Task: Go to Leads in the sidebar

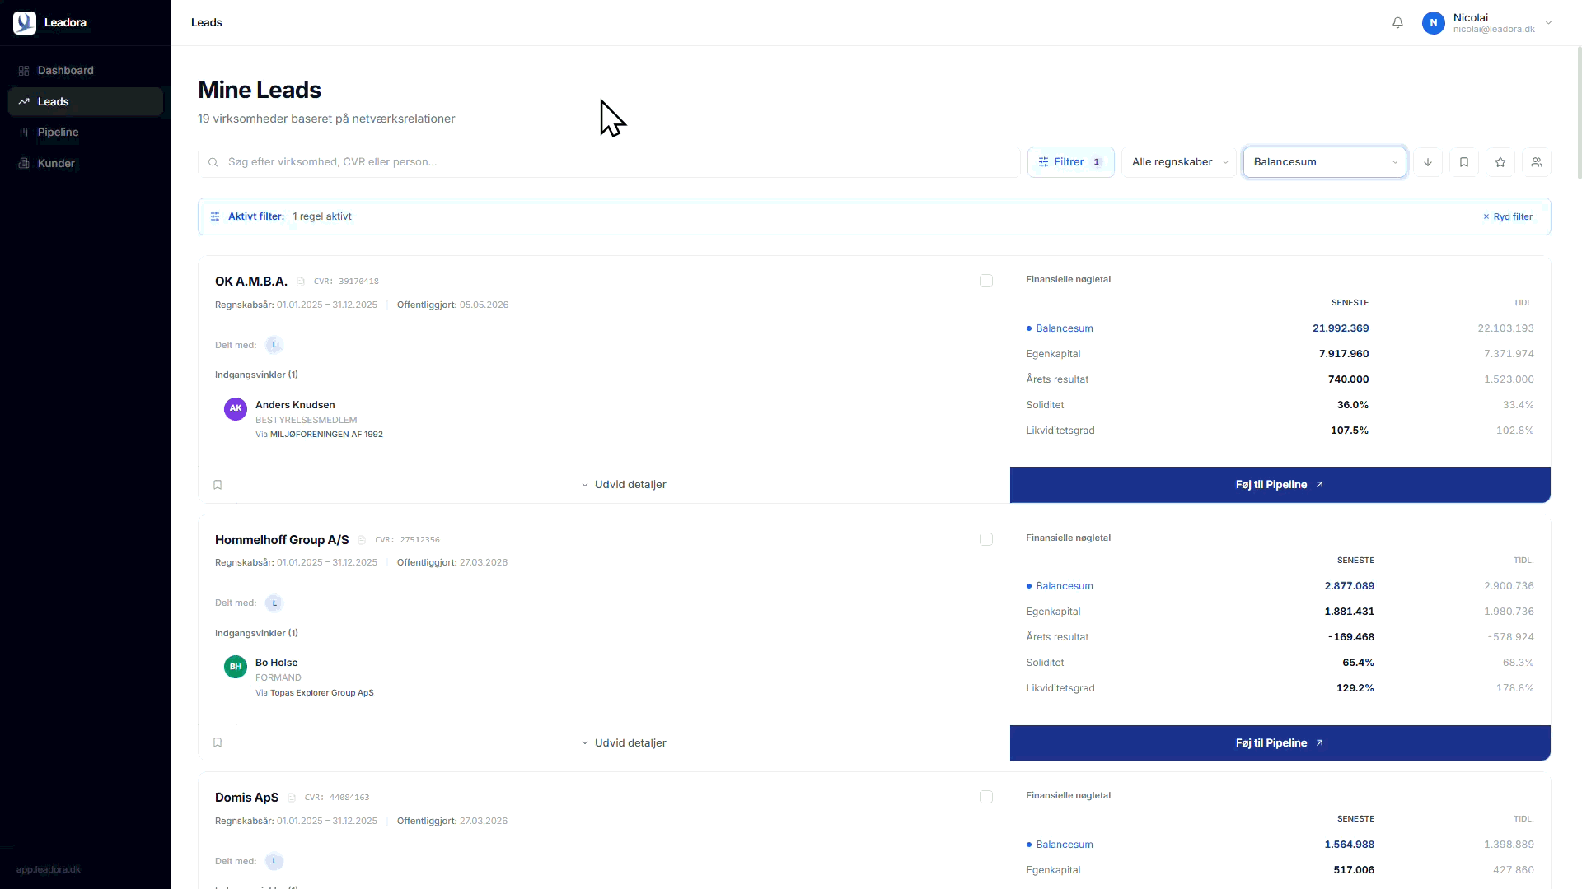Action: coord(86,101)
